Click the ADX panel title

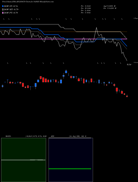pyautogui.click(x=52, y=136)
